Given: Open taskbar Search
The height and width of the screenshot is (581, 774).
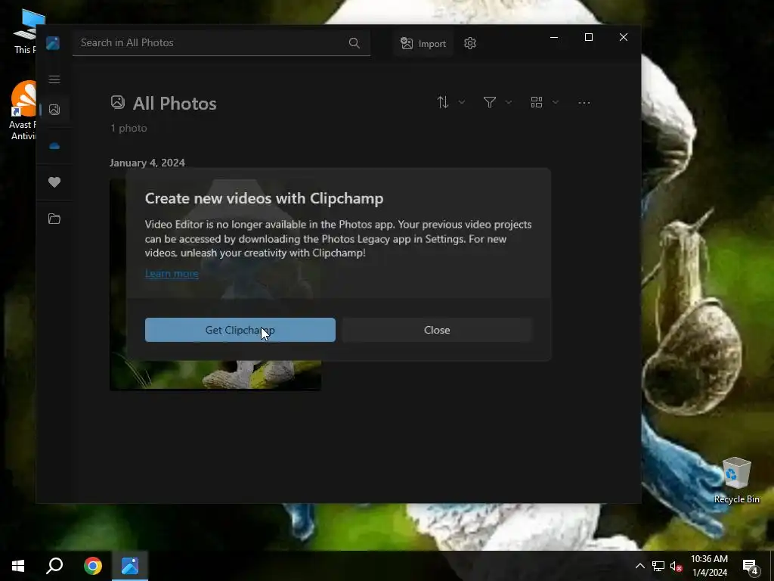Looking at the screenshot, I should pos(54,566).
